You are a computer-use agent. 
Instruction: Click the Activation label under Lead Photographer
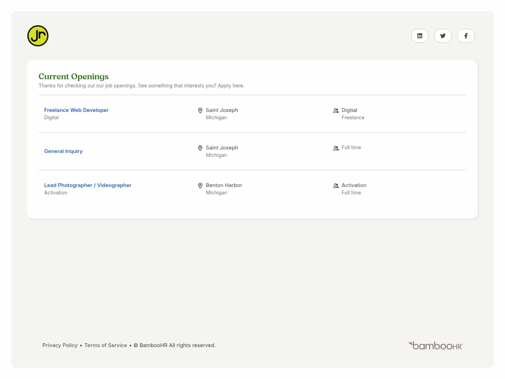click(x=56, y=192)
